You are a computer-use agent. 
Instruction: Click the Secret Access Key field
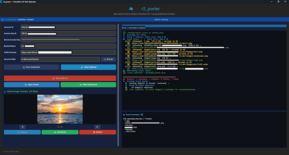68,40
